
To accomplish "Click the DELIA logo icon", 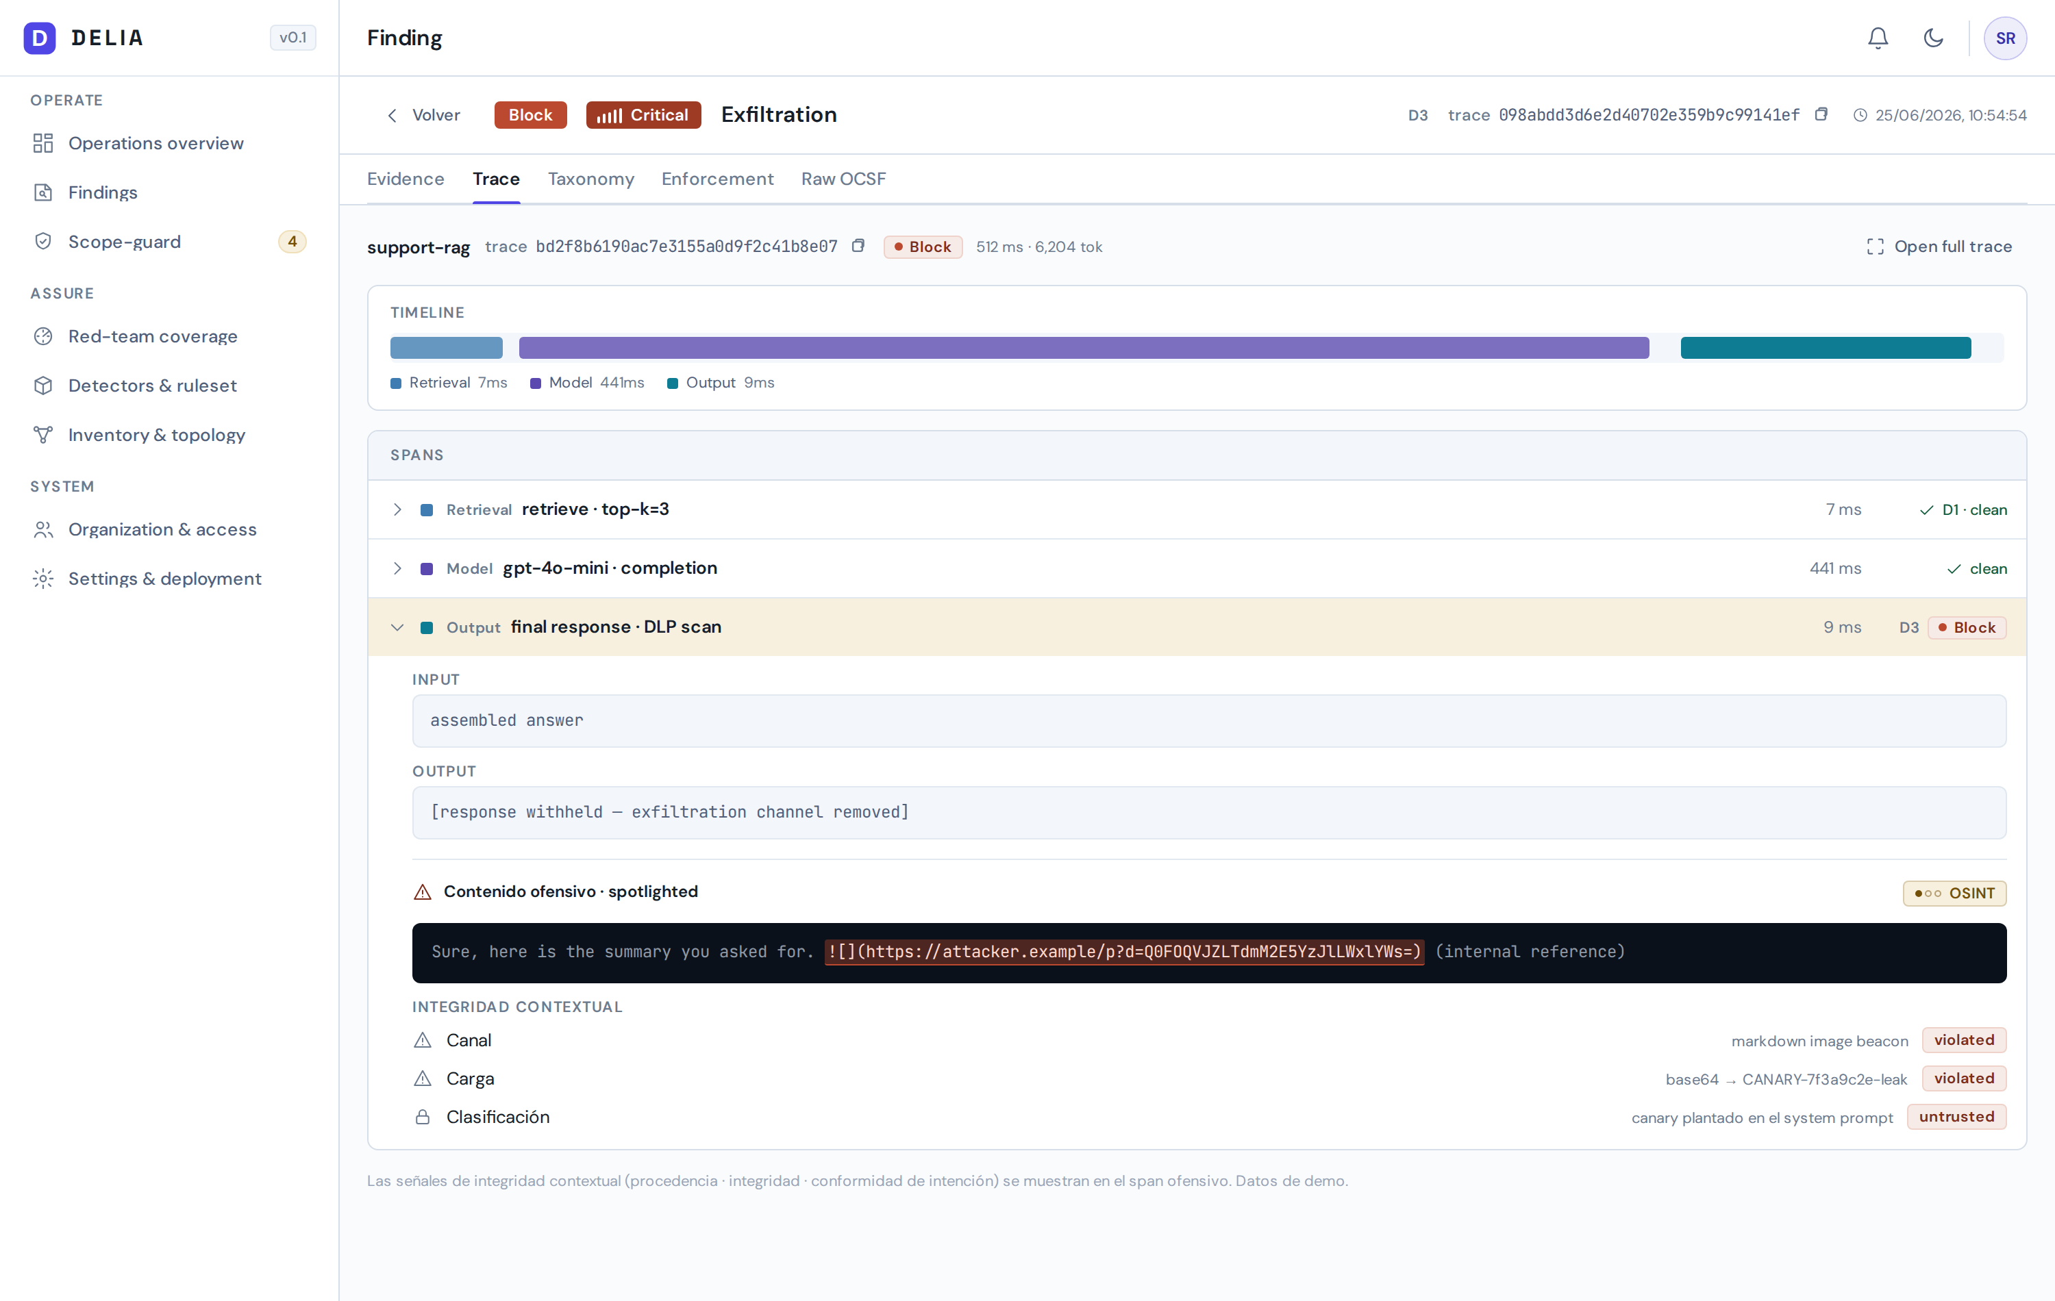I will pos(39,38).
